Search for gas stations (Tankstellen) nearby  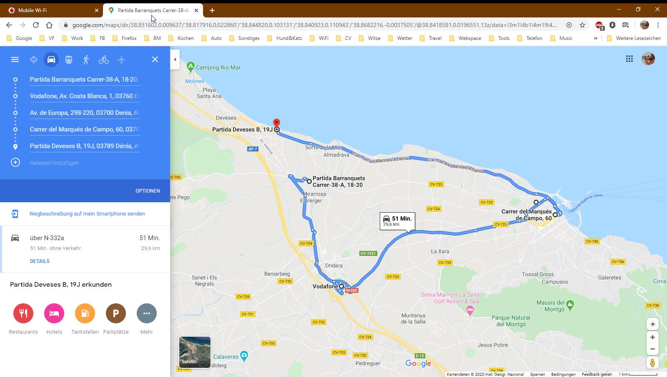pos(85,313)
